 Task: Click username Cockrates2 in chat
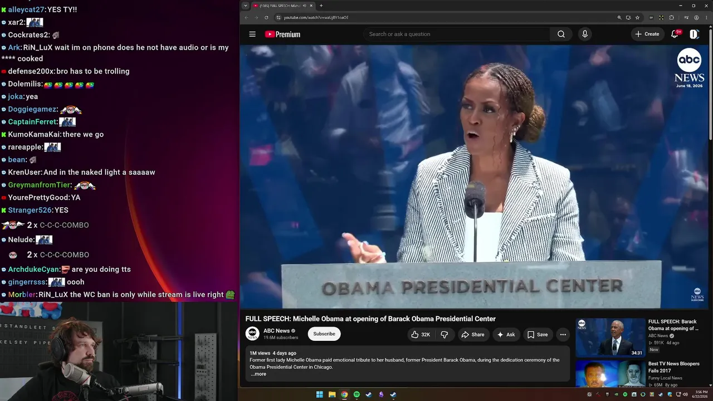[x=28, y=35]
